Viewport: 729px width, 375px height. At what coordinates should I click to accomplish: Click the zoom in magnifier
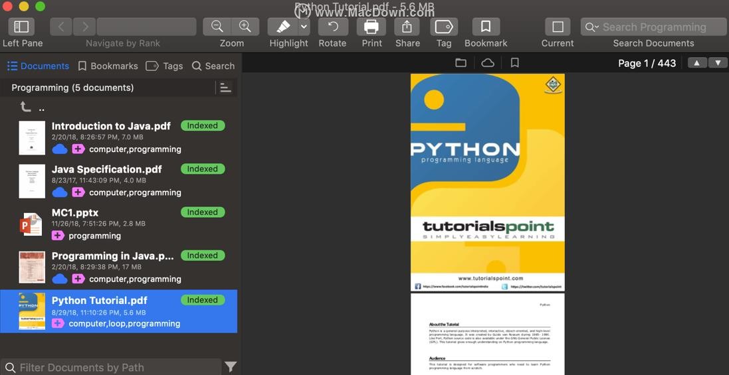[245, 27]
